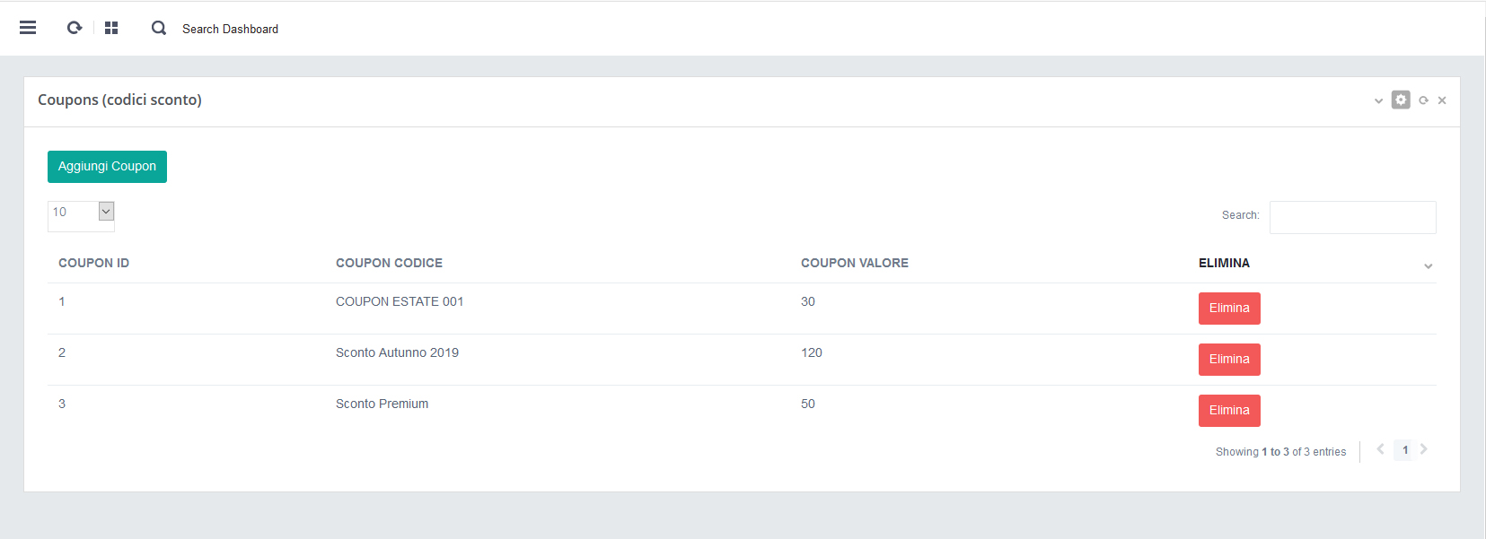
Task: Remove the Sconto Premium coupon
Action: click(1228, 411)
